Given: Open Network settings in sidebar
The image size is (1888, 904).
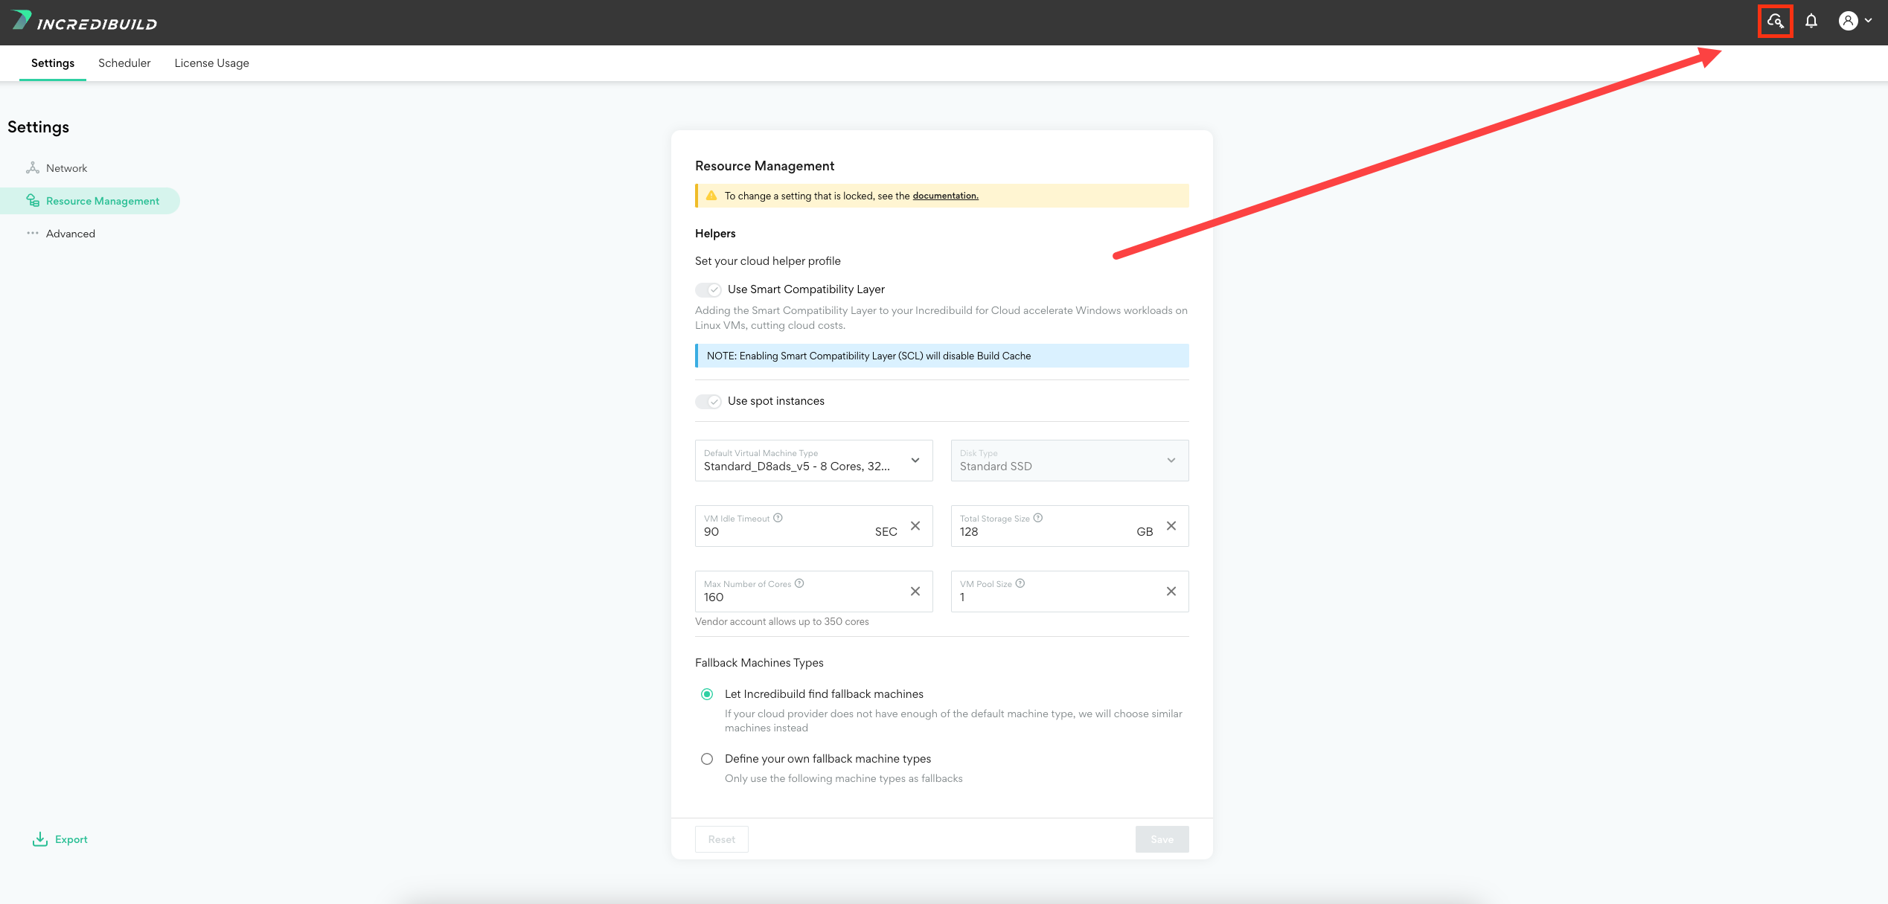Looking at the screenshot, I should click(x=66, y=168).
